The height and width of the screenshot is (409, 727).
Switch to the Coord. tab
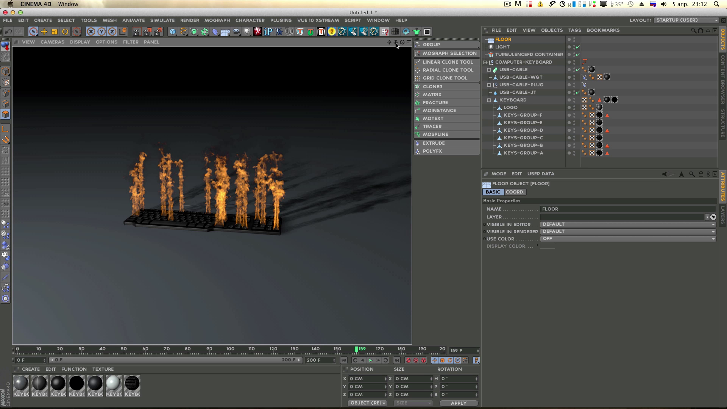[x=515, y=192]
